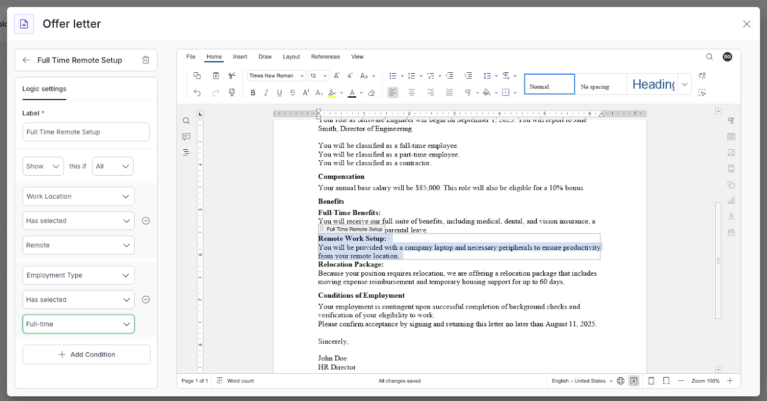Image resolution: width=767 pixels, height=401 pixels.
Task: Toggle italic formatting
Action: (x=266, y=93)
